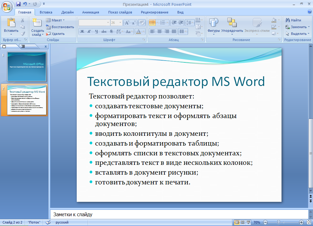313x226 pixels.
Task: Click the Заметки к слайду notes field
Action: click(179, 214)
